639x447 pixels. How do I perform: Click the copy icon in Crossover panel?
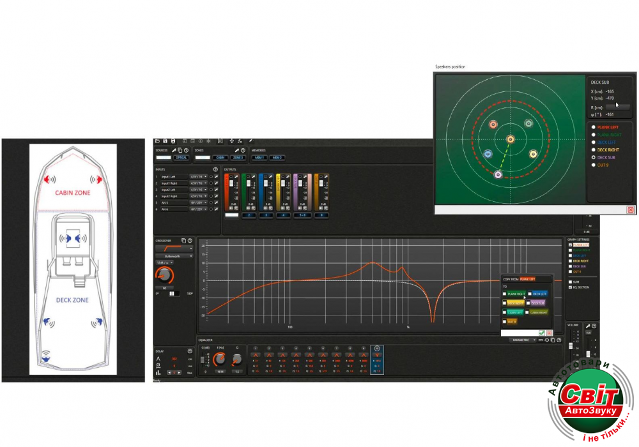click(183, 241)
